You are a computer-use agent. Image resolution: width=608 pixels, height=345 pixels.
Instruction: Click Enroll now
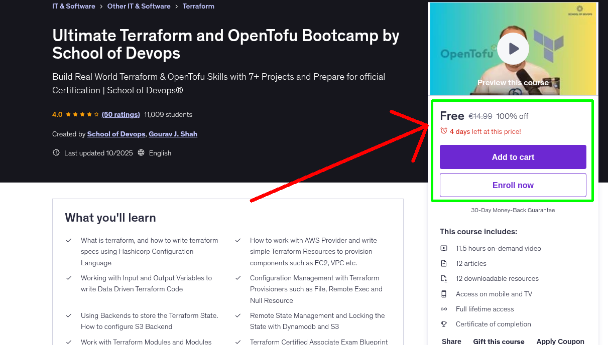click(x=513, y=185)
